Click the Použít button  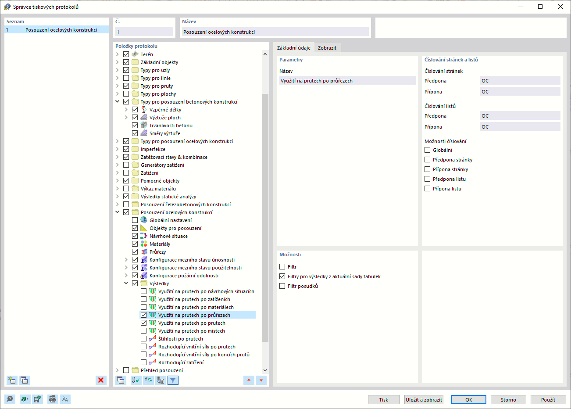click(x=548, y=400)
